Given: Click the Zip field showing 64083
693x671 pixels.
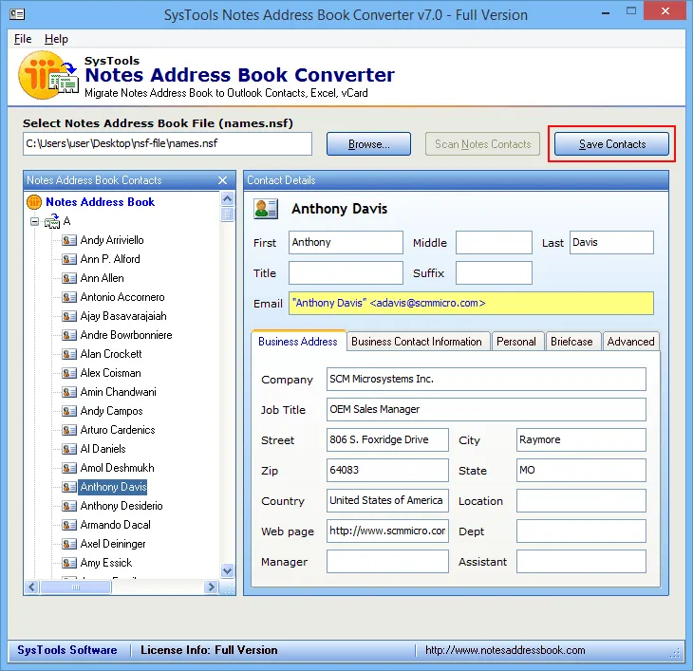Looking at the screenshot, I should (387, 471).
